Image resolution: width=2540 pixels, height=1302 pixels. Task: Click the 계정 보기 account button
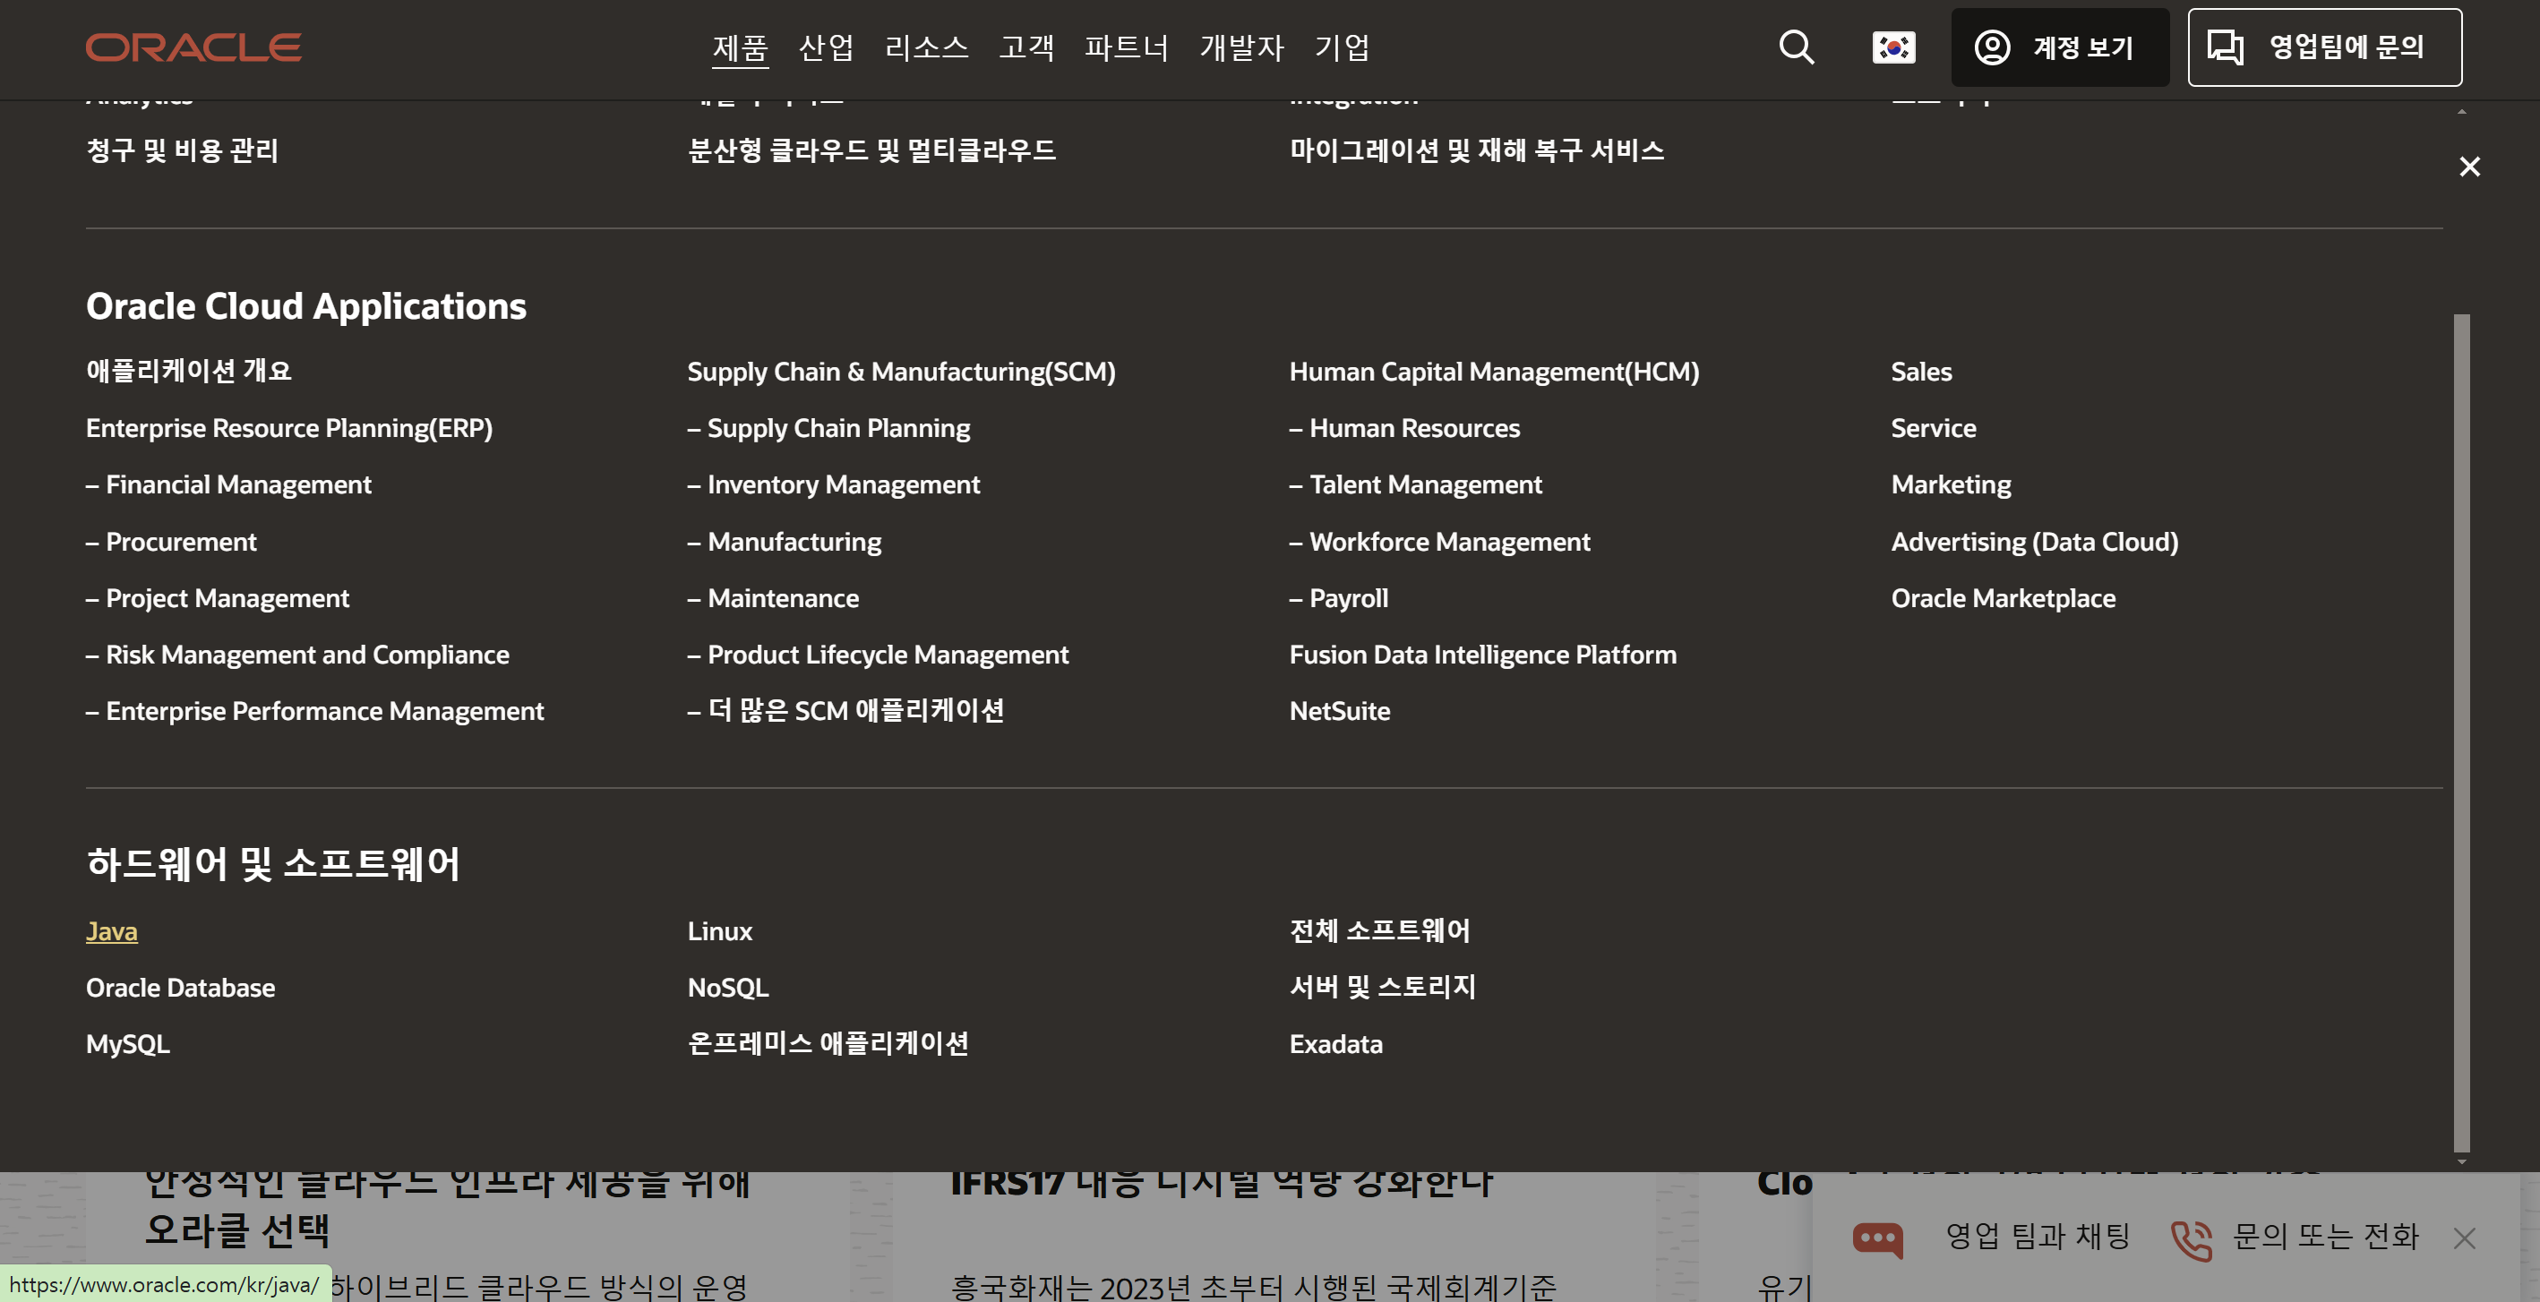[2059, 47]
